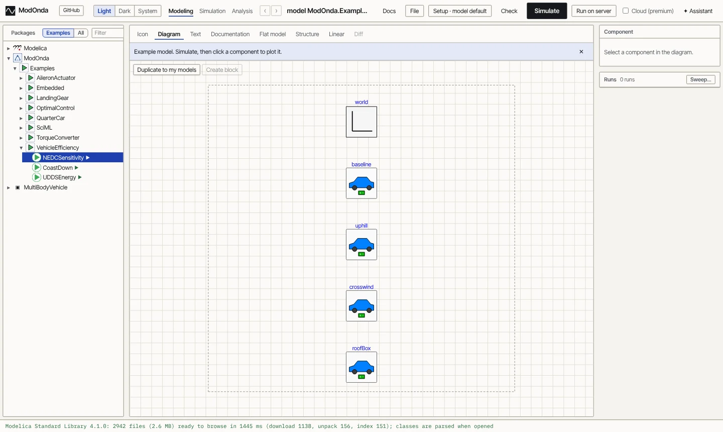723x432 pixels.
Task: Go back with the left chevron
Action: (x=265, y=11)
